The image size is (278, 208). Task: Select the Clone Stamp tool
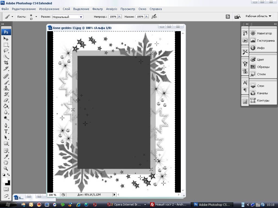click(x=6, y=88)
